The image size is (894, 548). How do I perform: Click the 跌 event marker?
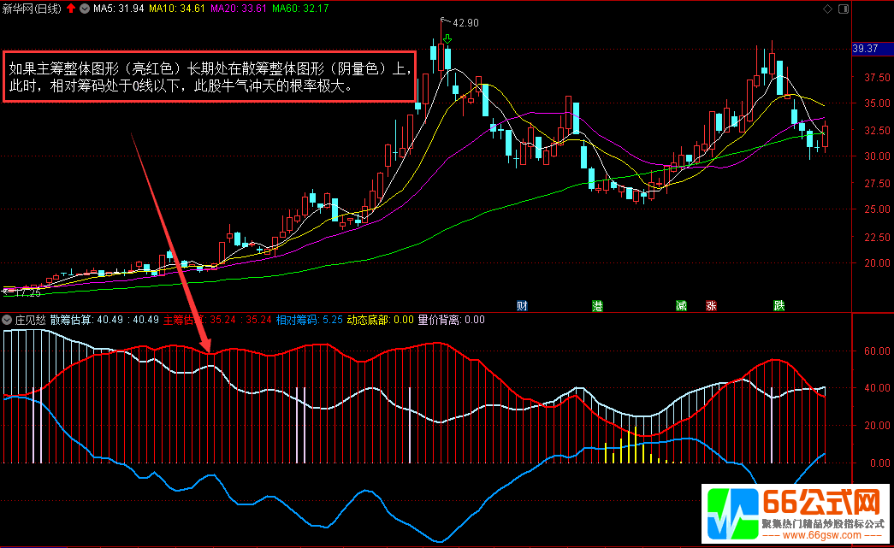[x=779, y=306]
